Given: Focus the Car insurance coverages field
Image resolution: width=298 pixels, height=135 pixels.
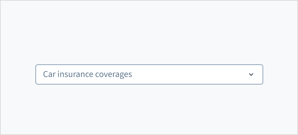Looking at the screenshot, I should pyautogui.click(x=149, y=74).
